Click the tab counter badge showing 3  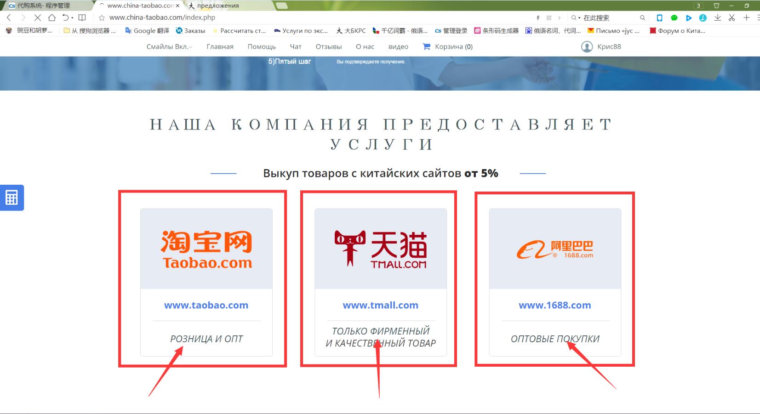point(698,6)
